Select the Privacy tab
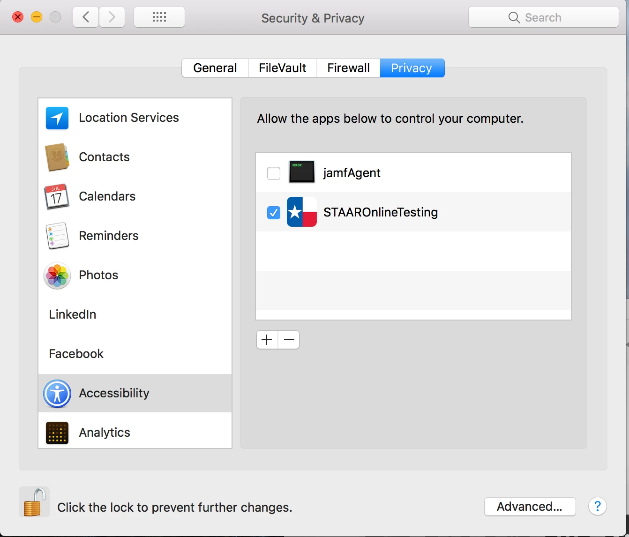 (412, 68)
